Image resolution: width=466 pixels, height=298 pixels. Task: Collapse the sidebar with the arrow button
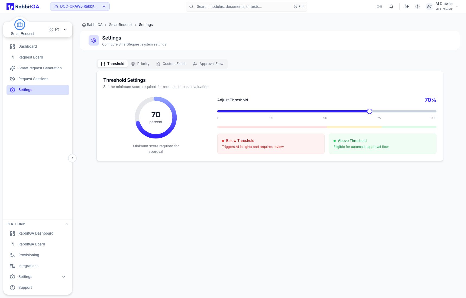(x=72, y=158)
